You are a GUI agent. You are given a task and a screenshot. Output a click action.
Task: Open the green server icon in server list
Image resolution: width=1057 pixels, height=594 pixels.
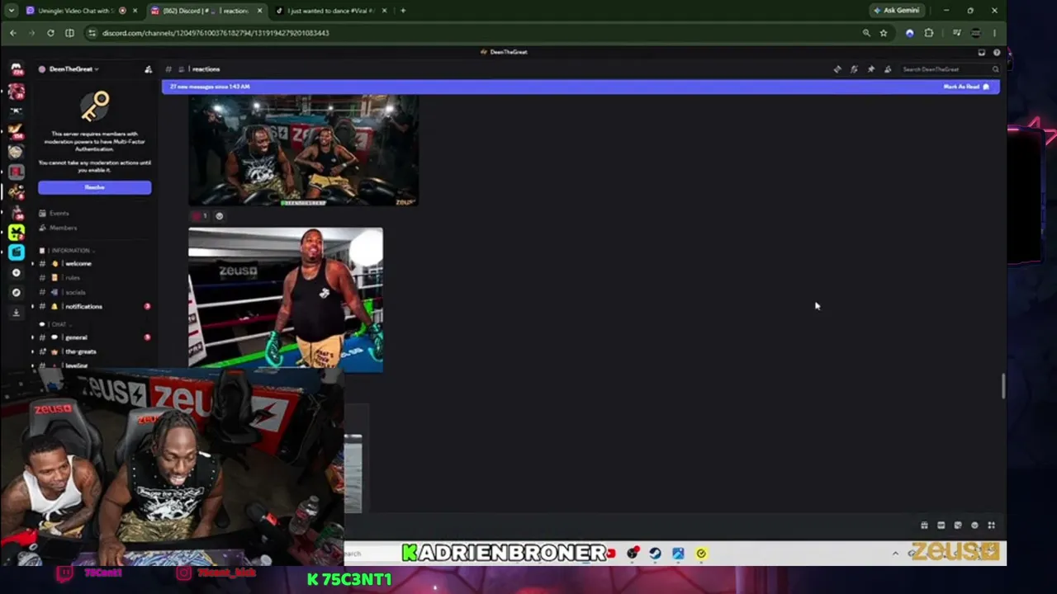click(x=17, y=232)
